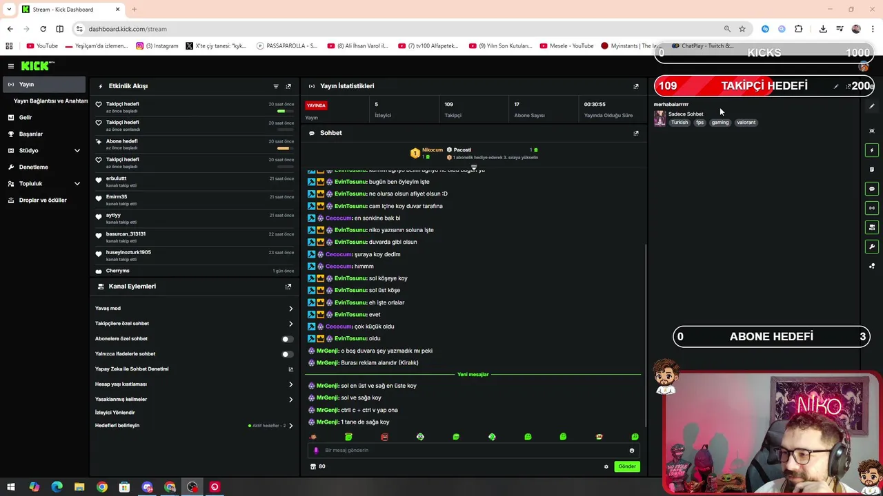Click the shop icon beside 80
This screenshot has width=883, height=496.
coord(313,466)
